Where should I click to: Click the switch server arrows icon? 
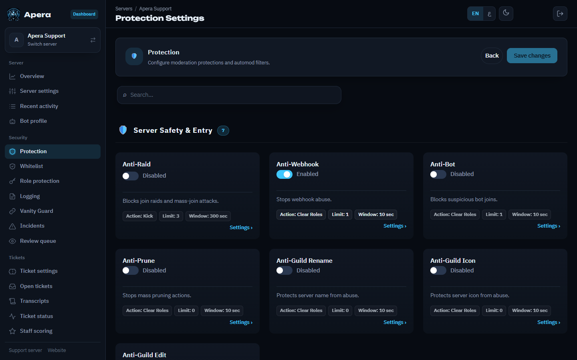93,40
